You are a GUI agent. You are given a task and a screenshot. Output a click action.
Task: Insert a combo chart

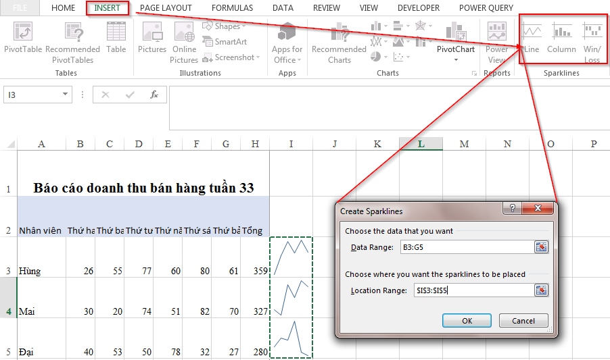coord(423,41)
